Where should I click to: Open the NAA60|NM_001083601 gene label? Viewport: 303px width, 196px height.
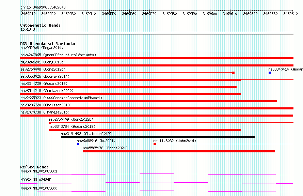(x=39, y=171)
